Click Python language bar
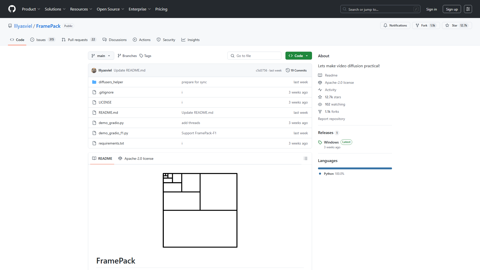This screenshot has height=270, width=480. [x=355, y=168]
